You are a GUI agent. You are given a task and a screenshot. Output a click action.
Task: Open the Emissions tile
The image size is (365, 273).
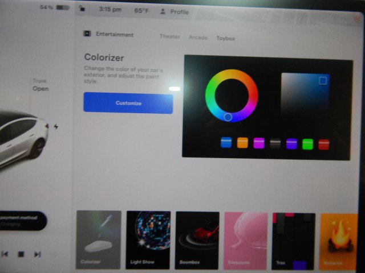(246, 241)
